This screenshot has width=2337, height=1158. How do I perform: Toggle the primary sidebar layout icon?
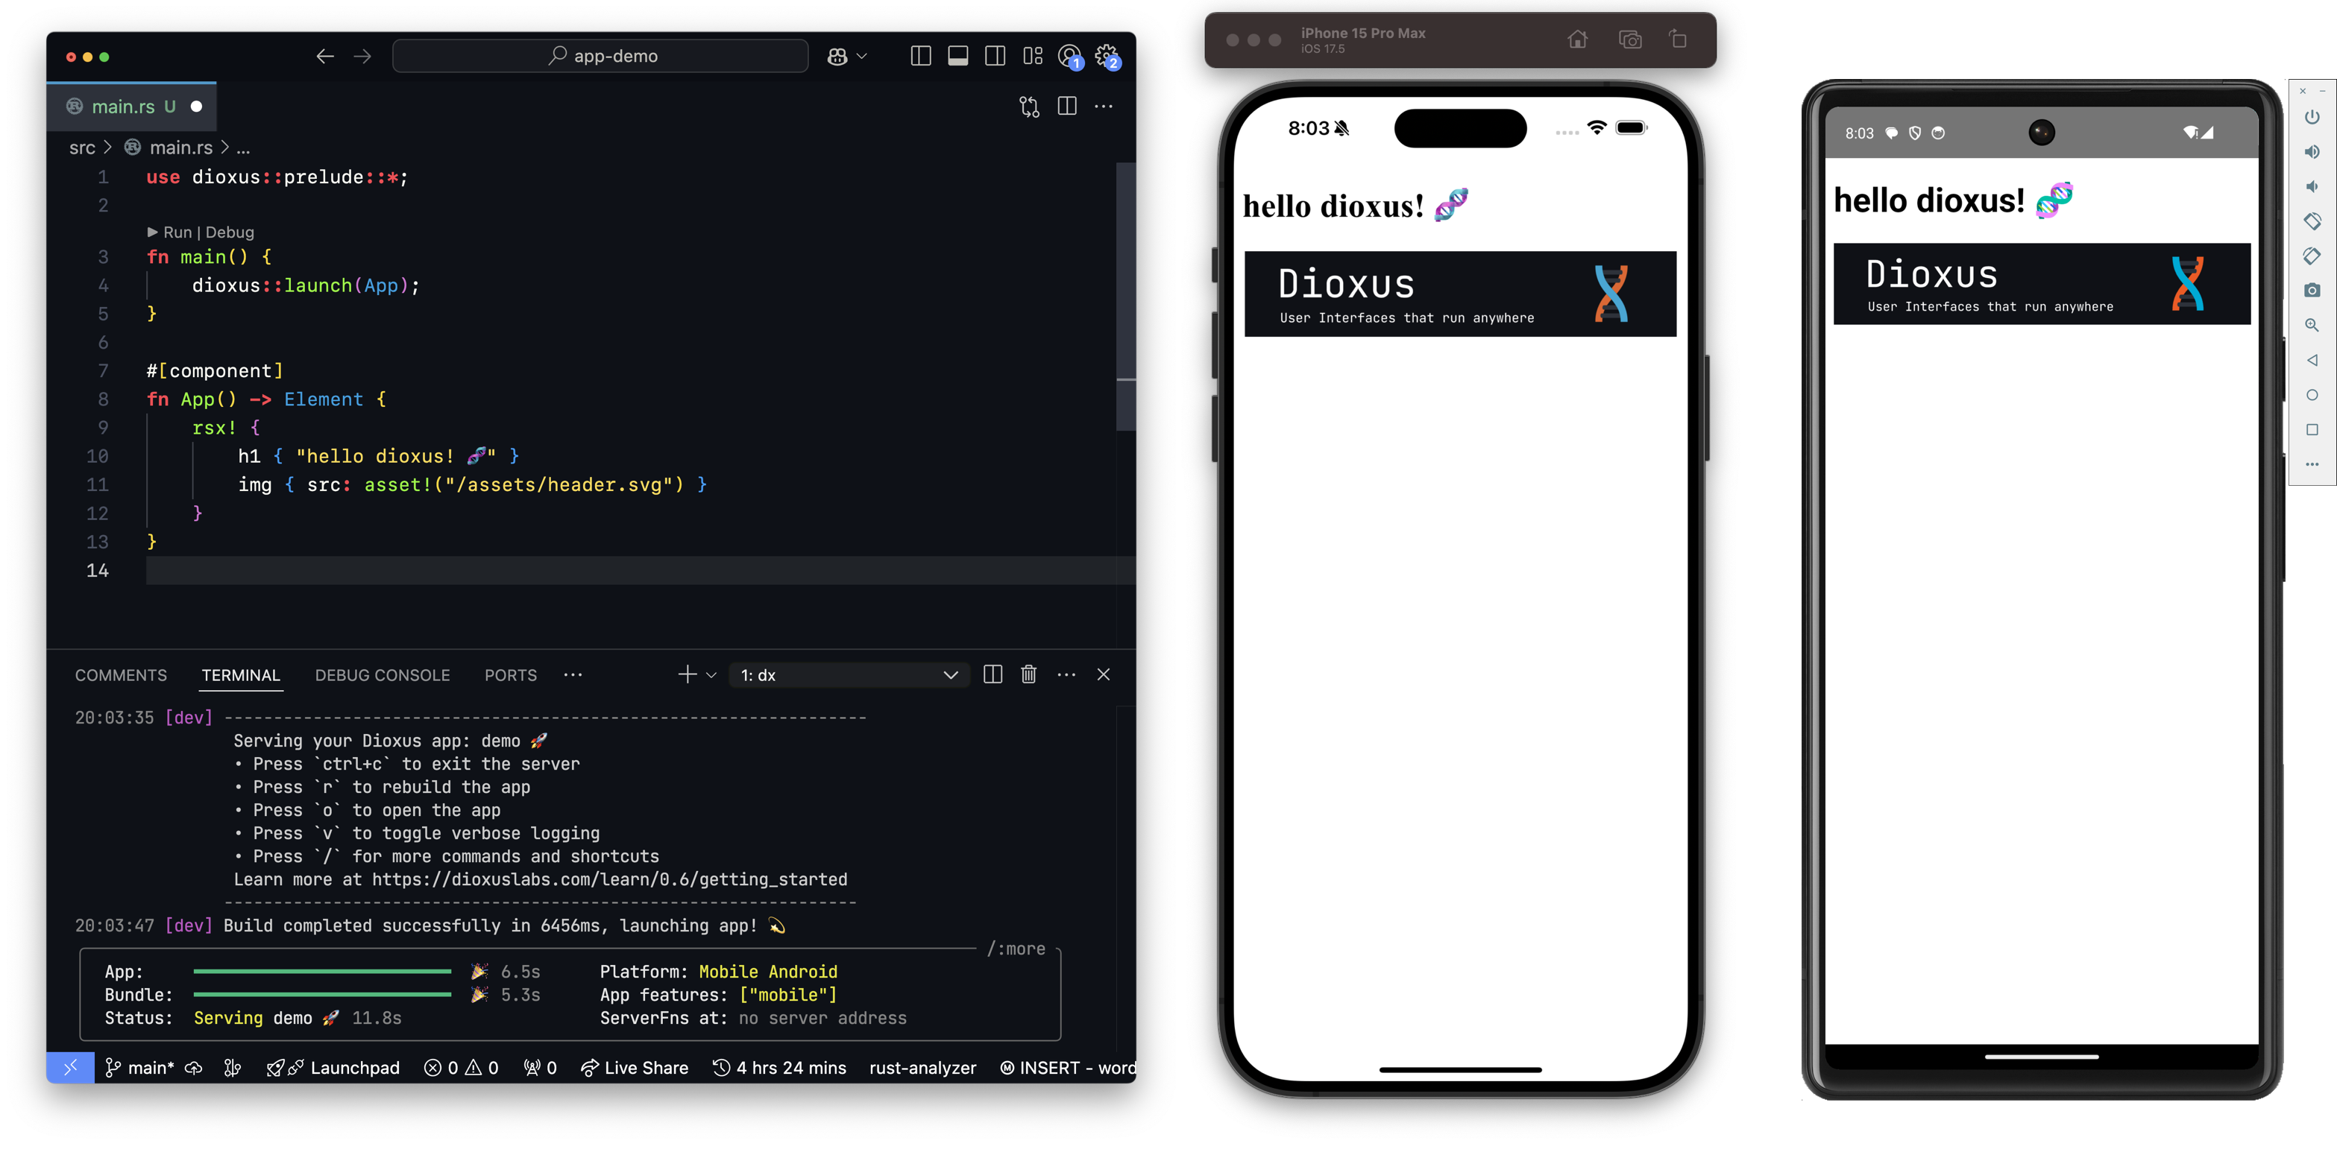(920, 55)
